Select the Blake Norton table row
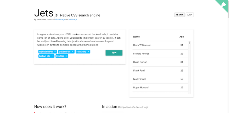 click(x=160, y=62)
